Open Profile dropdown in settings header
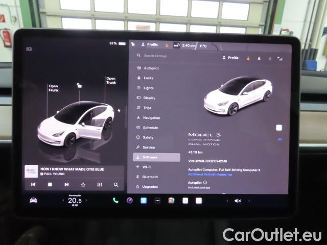The image size is (327, 245). click(x=230, y=58)
